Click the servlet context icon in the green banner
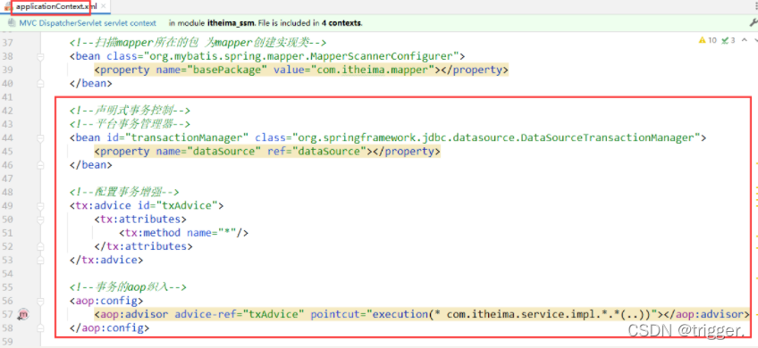This screenshot has height=348, width=758. pos(11,22)
